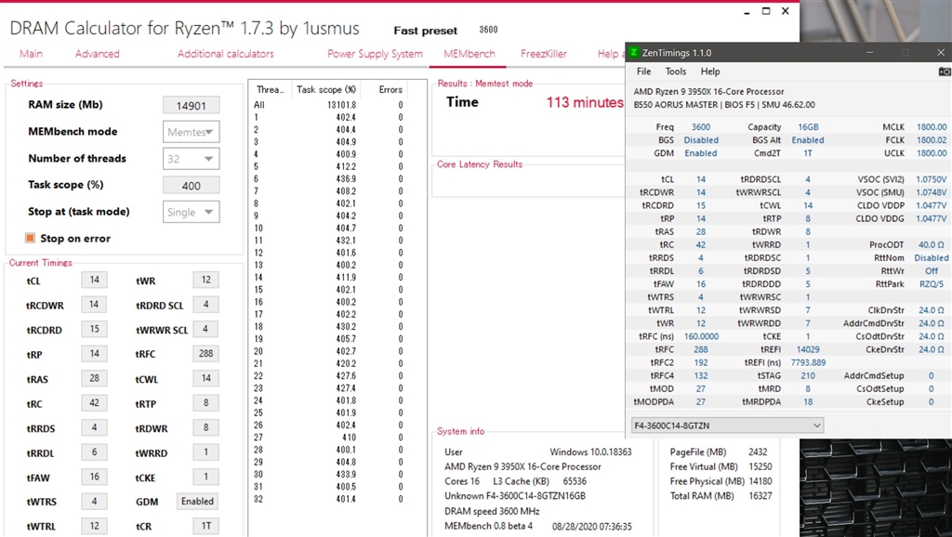This screenshot has width=952, height=537.
Task: Click the ProcODT value 40.0 Ω
Action: [932, 244]
